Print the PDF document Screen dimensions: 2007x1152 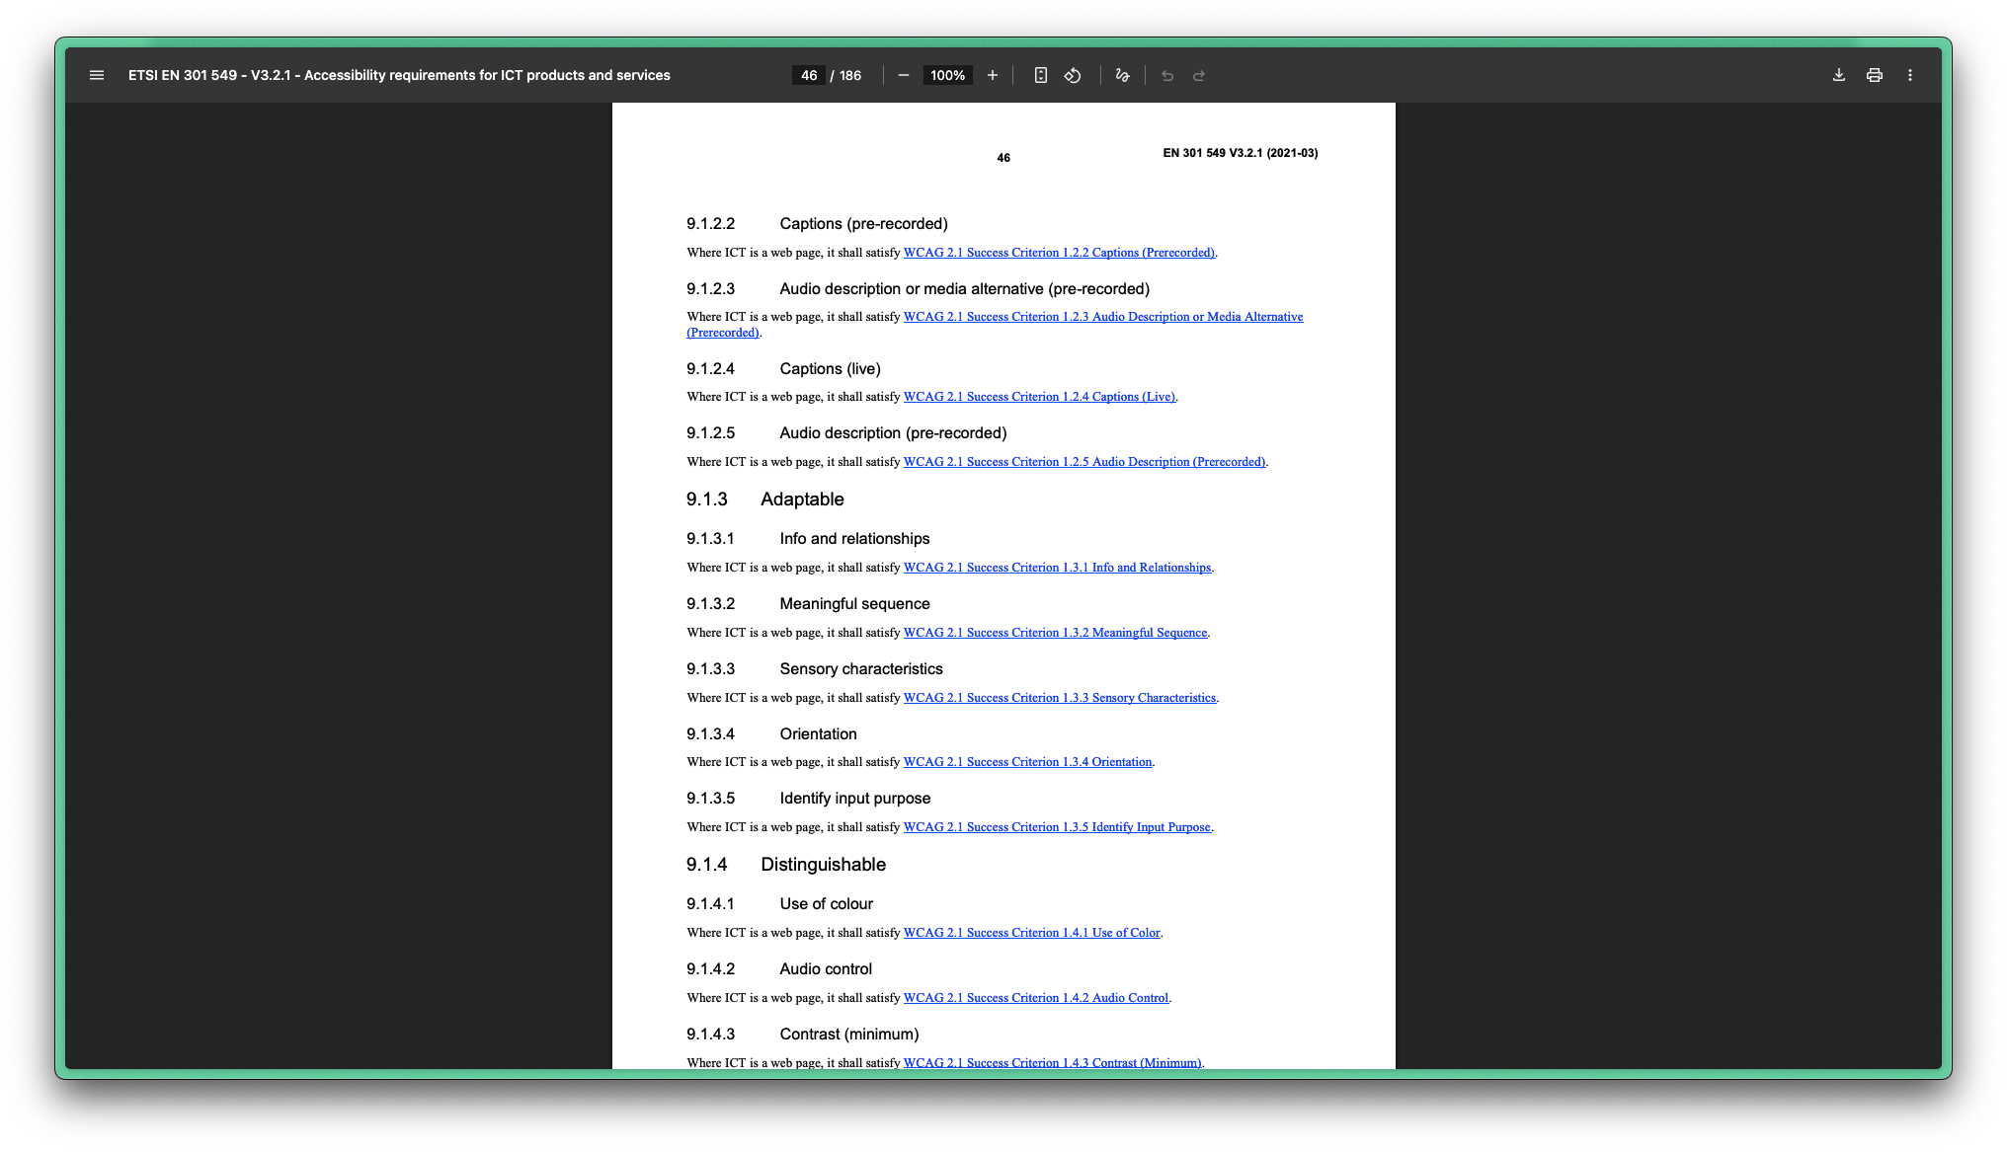[1875, 75]
